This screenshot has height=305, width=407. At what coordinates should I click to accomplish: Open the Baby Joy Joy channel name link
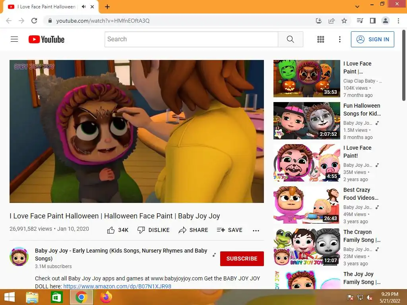point(121,255)
